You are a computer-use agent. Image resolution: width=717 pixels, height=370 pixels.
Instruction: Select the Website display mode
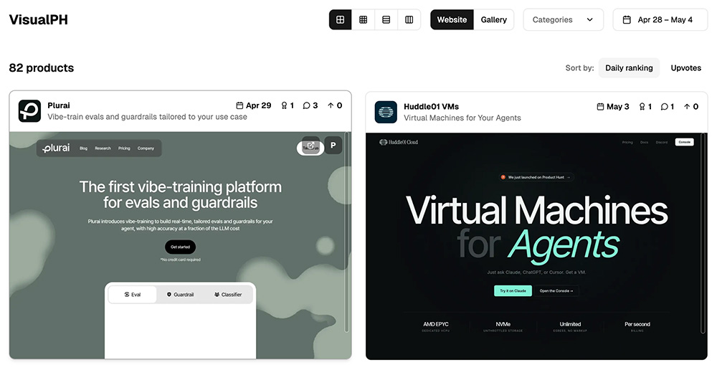click(x=452, y=19)
